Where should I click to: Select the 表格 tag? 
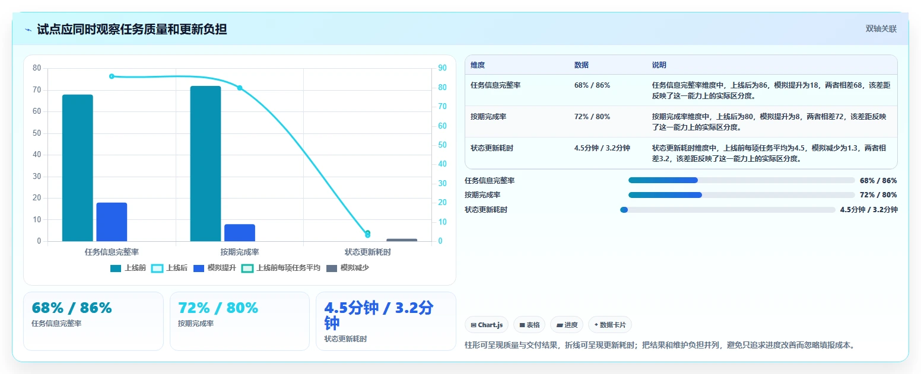coord(529,325)
